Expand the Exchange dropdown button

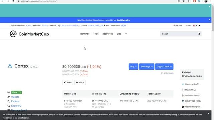[146, 67]
